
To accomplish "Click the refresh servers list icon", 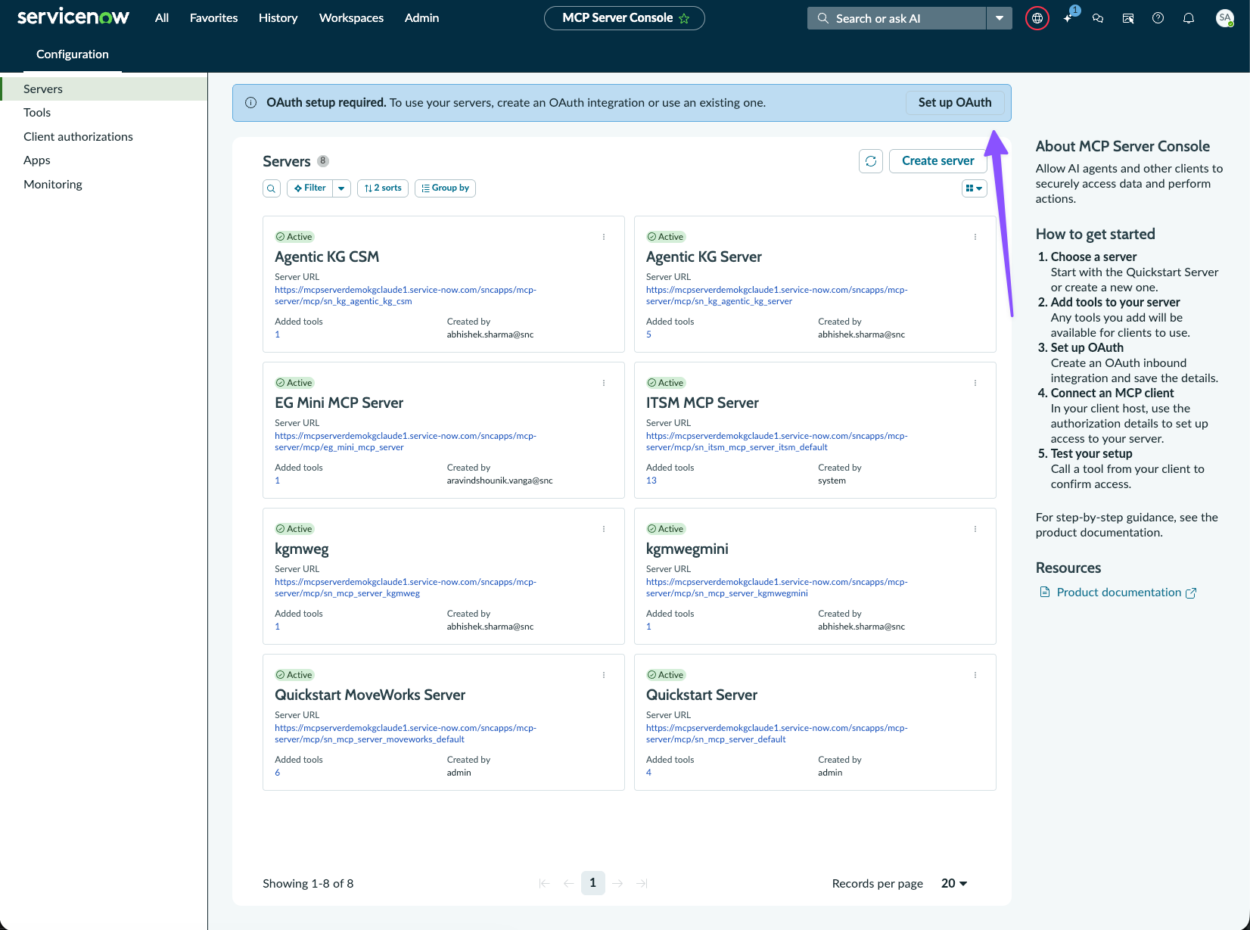I will coord(871,161).
